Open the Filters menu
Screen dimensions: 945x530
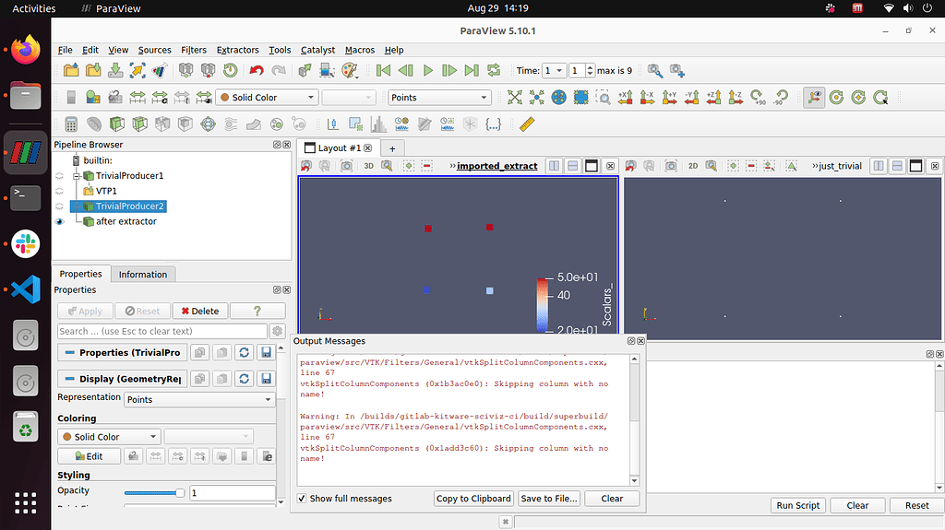[x=194, y=50]
